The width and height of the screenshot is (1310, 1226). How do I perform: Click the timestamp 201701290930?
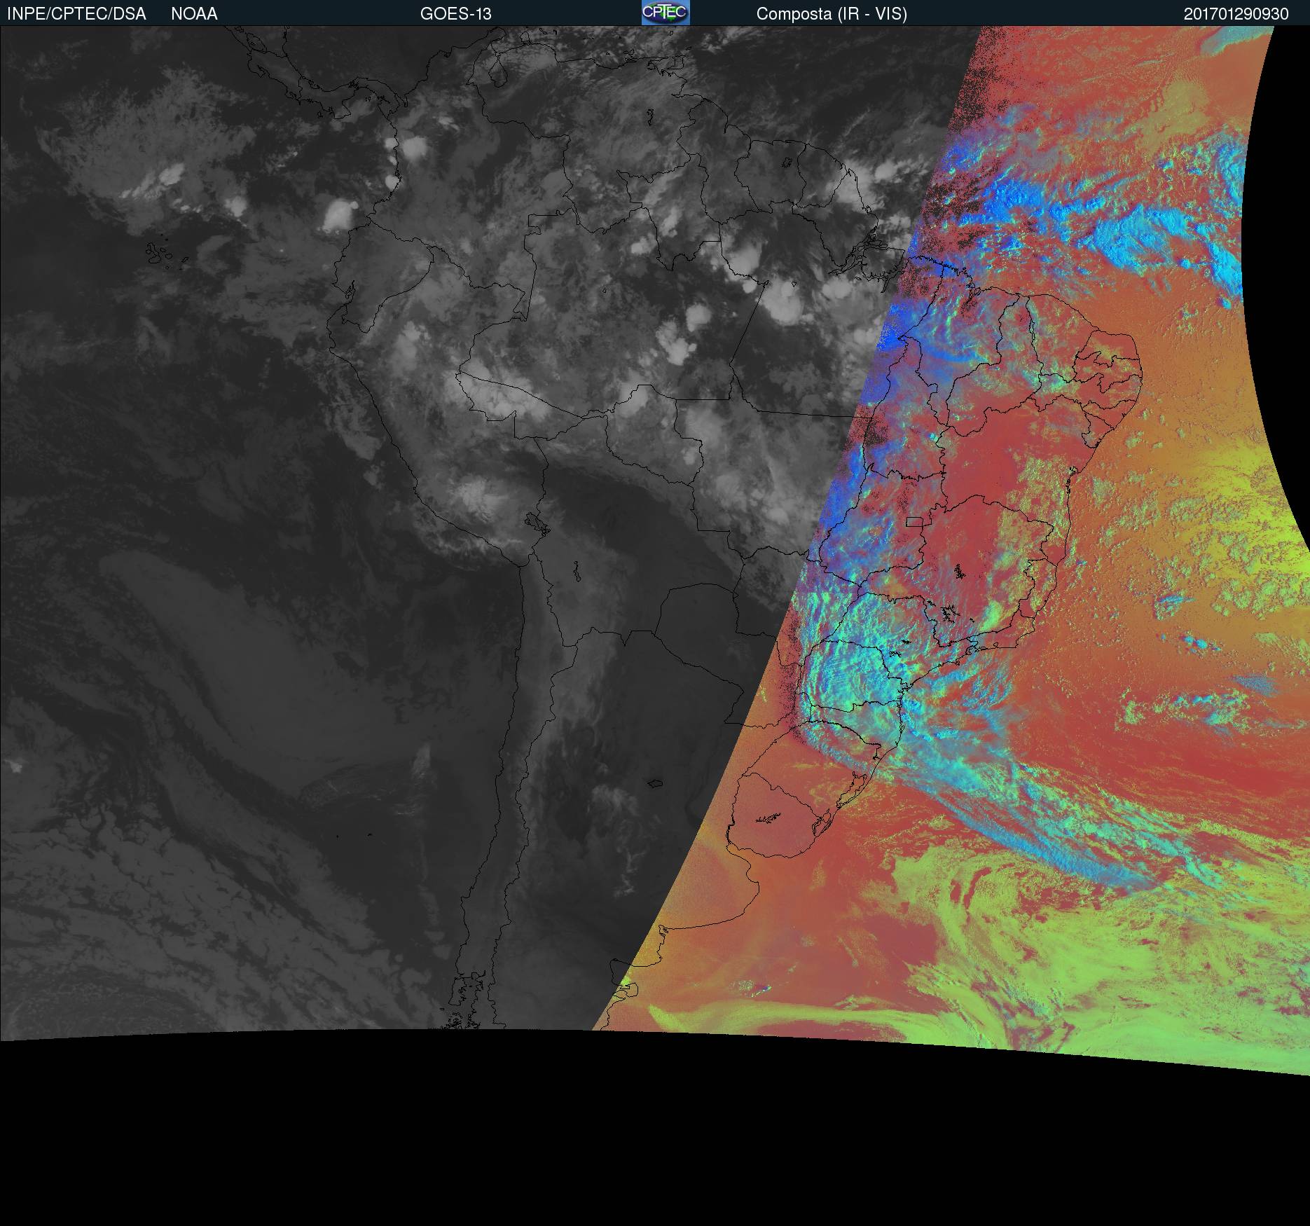pos(1236,14)
